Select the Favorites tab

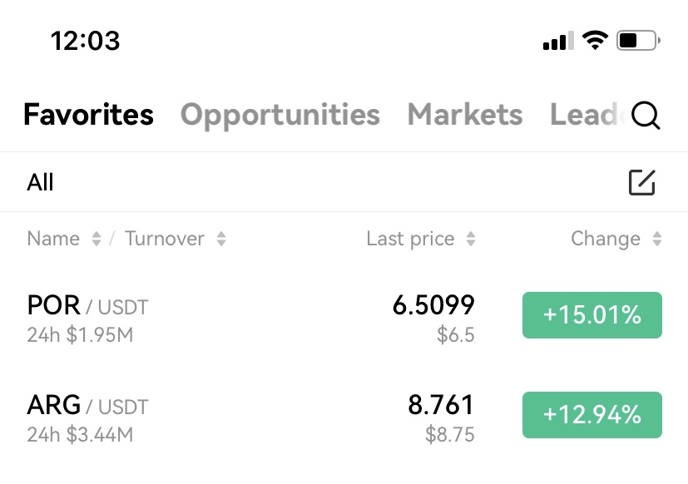pos(89,115)
